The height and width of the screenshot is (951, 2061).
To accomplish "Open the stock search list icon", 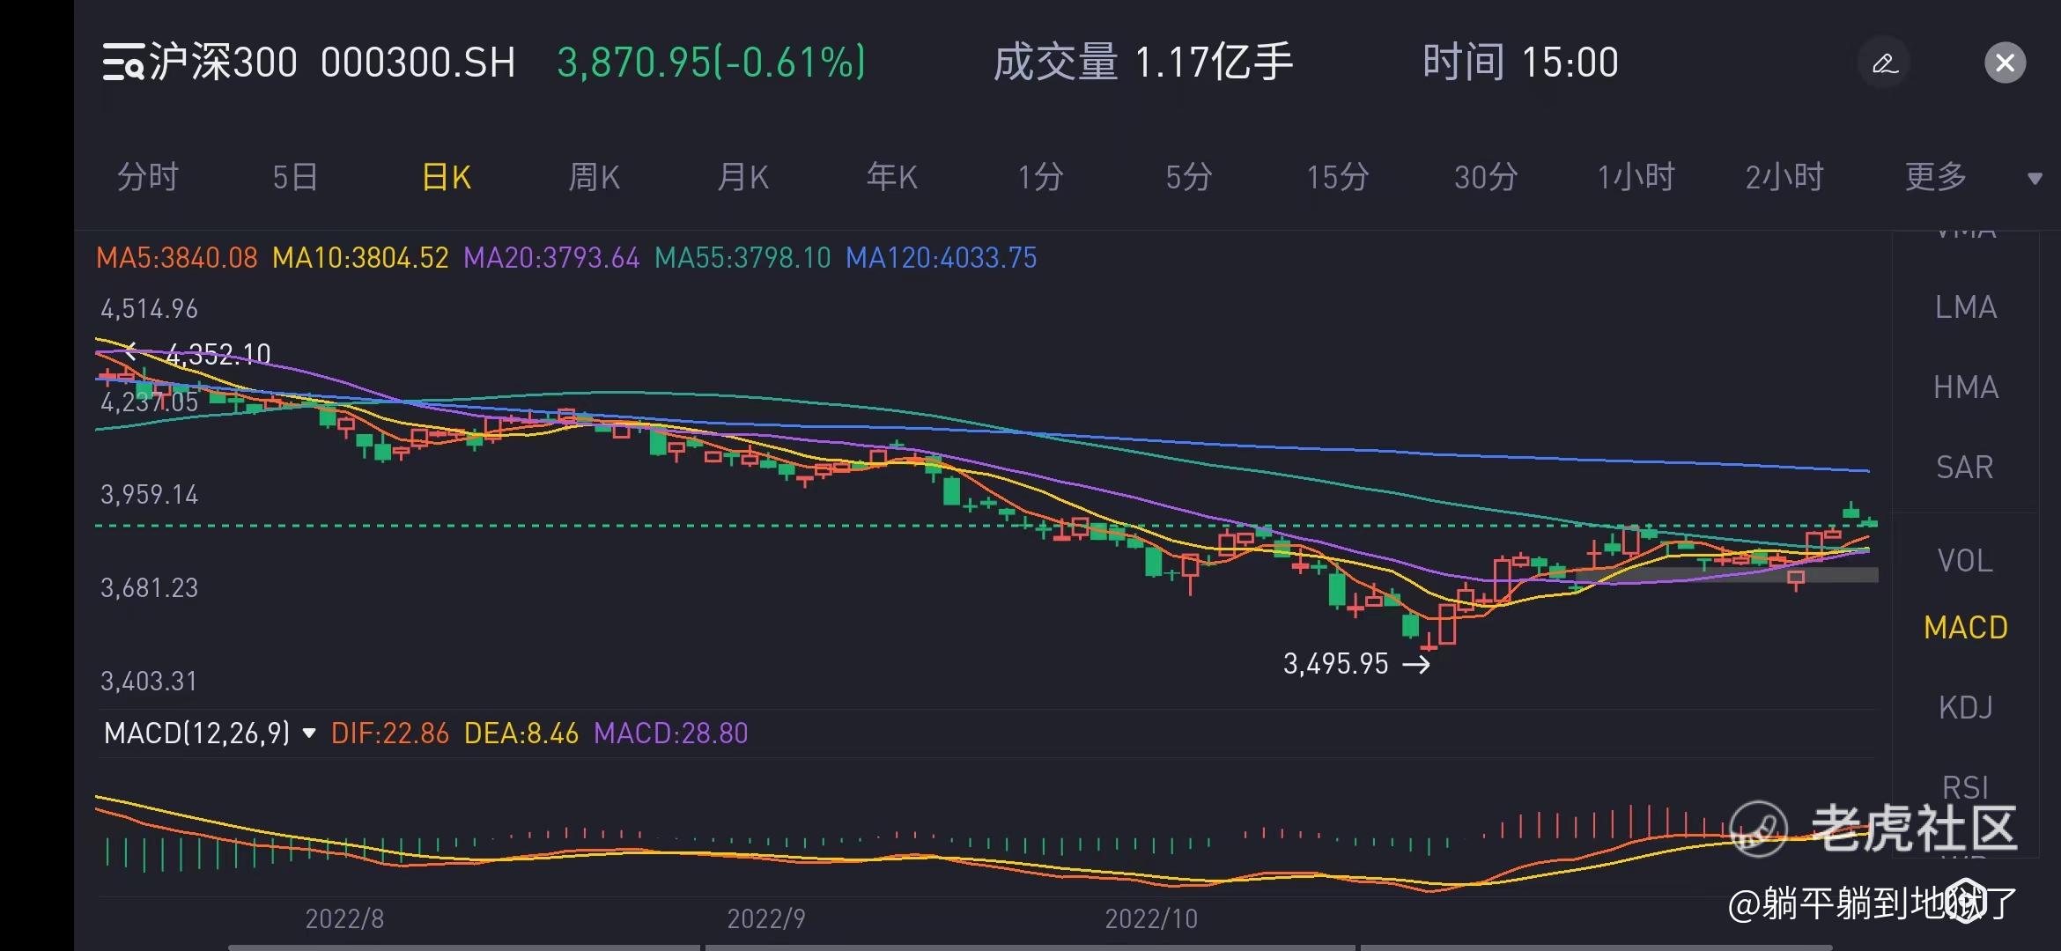I will [122, 63].
